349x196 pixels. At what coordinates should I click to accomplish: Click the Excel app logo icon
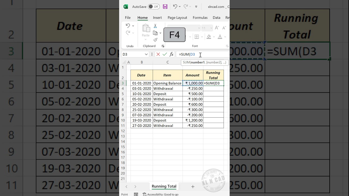tap(126, 7)
